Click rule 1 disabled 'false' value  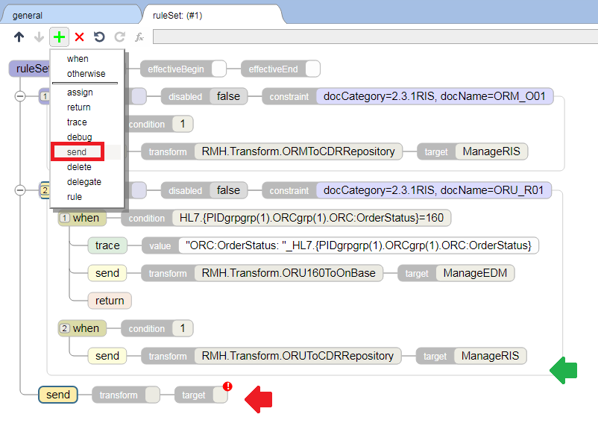228,96
